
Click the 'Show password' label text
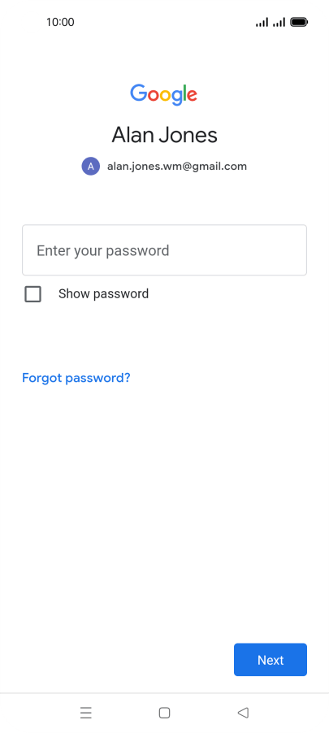pyautogui.click(x=103, y=294)
